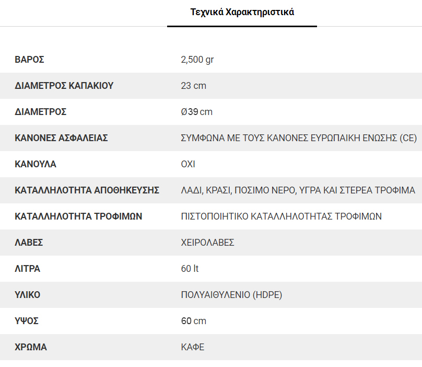Screen dimensions: 422x367
Task: Click the ΠΟΛΥΑΙΘΥΛΕΝΙΟ (HDPE) material value
Action: (231, 295)
